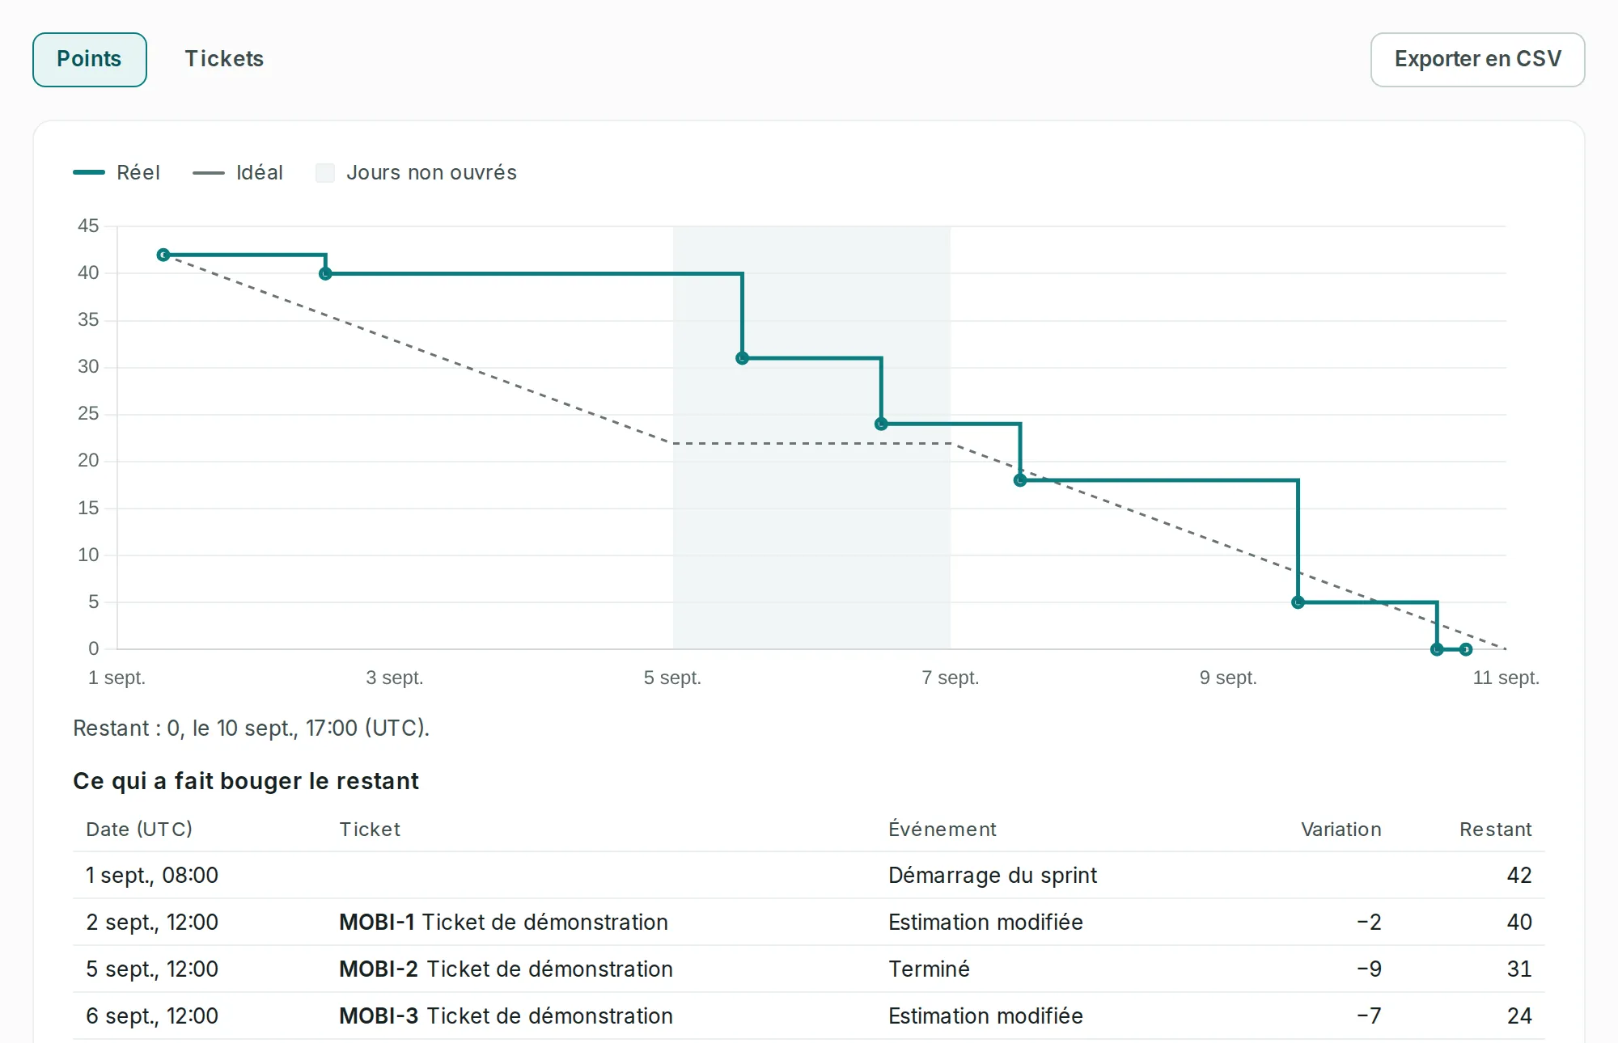Click the Date (UTC) column header

pyautogui.click(x=139, y=829)
